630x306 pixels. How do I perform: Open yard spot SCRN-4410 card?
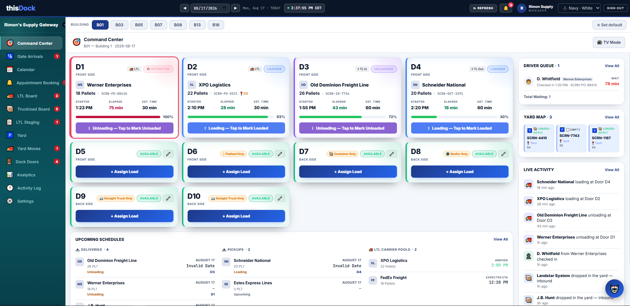(x=539, y=138)
